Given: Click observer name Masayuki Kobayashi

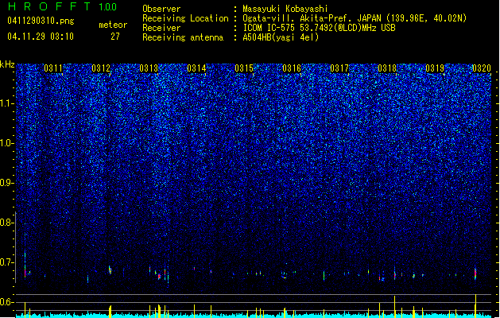Looking at the screenshot, I should [285, 9].
